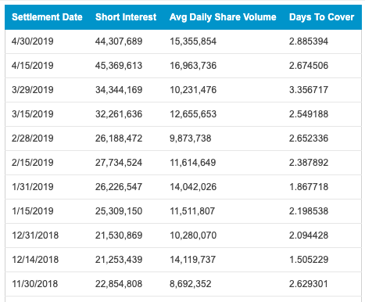The width and height of the screenshot is (365, 302).
Task: Select the 3/29/2019 date cell
Action: click(x=33, y=90)
